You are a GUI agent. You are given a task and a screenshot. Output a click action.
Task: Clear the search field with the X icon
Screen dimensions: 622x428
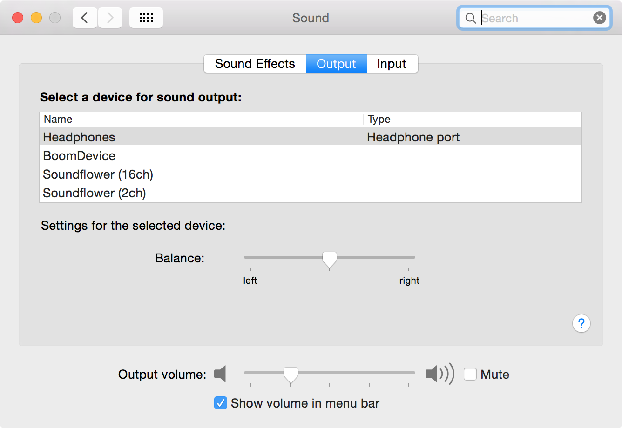click(599, 17)
